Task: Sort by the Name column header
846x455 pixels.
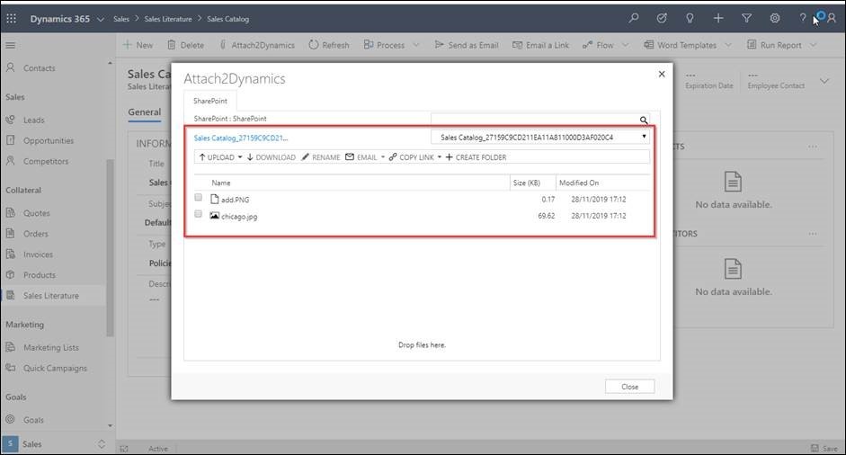Action: [x=220, y=183]
